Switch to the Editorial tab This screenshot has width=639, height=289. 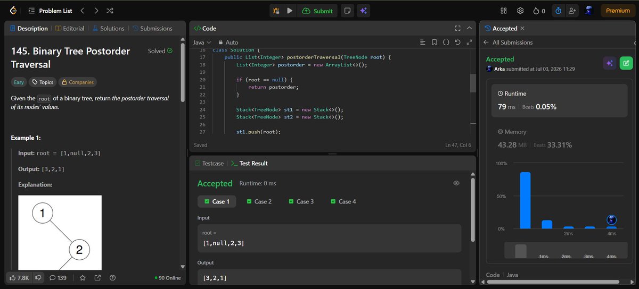[x=70, y=28]
